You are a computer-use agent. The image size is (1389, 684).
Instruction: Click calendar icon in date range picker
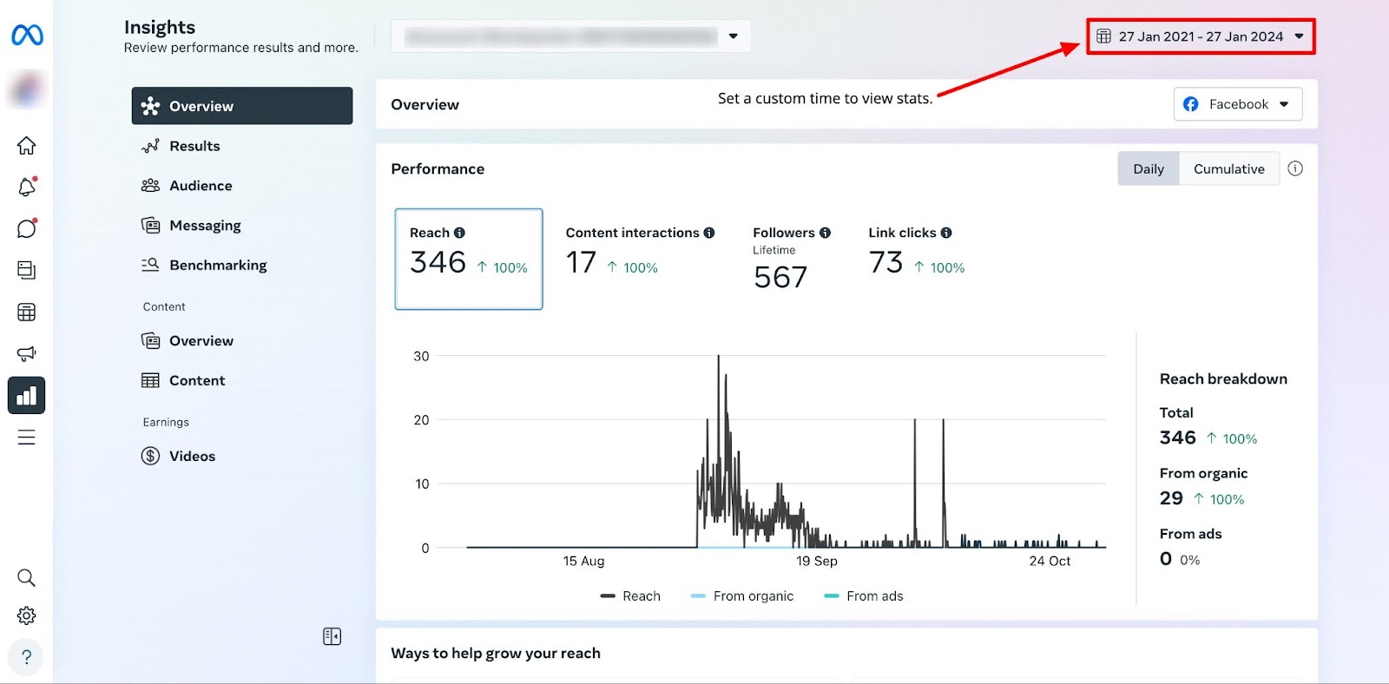pyautogui.click(x=1103, y=36)
